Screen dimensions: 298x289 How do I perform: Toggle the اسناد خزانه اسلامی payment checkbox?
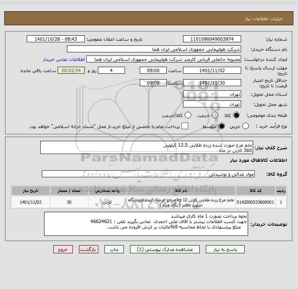(185, 126)
